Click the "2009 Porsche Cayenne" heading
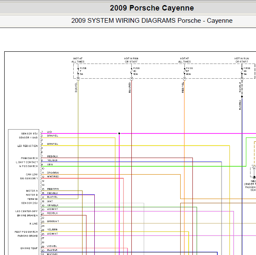Viewport: 256px width, 255px height. click(x=152, y=8)
